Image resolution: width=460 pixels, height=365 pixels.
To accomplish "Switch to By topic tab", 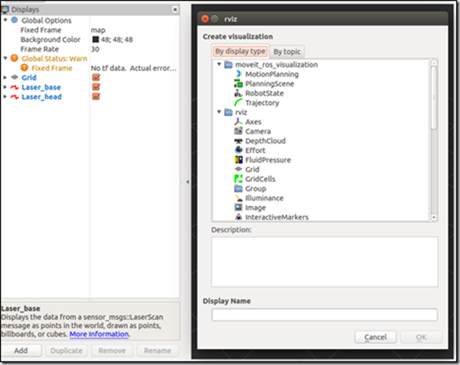I will coord(287,52).
